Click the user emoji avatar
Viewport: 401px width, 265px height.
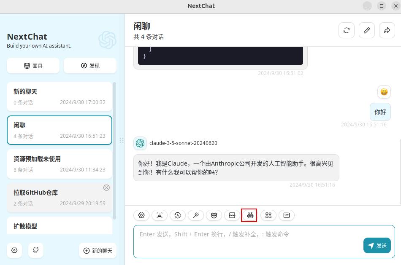pos(384,92)
